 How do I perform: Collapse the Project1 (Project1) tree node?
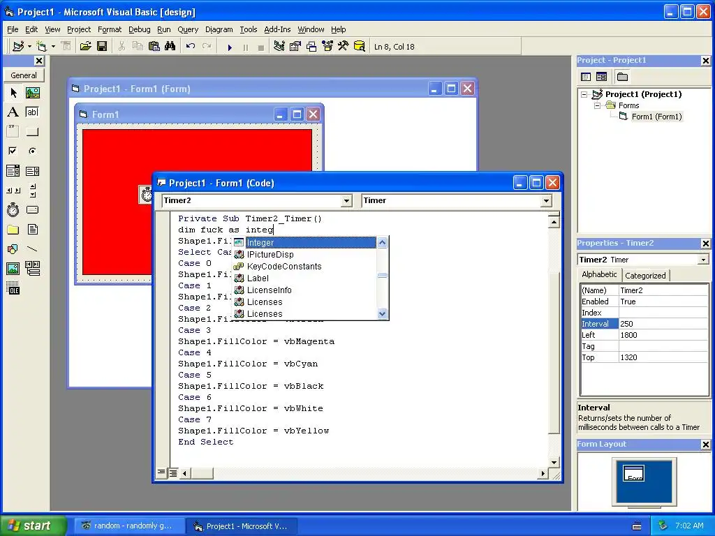point(584,94)
